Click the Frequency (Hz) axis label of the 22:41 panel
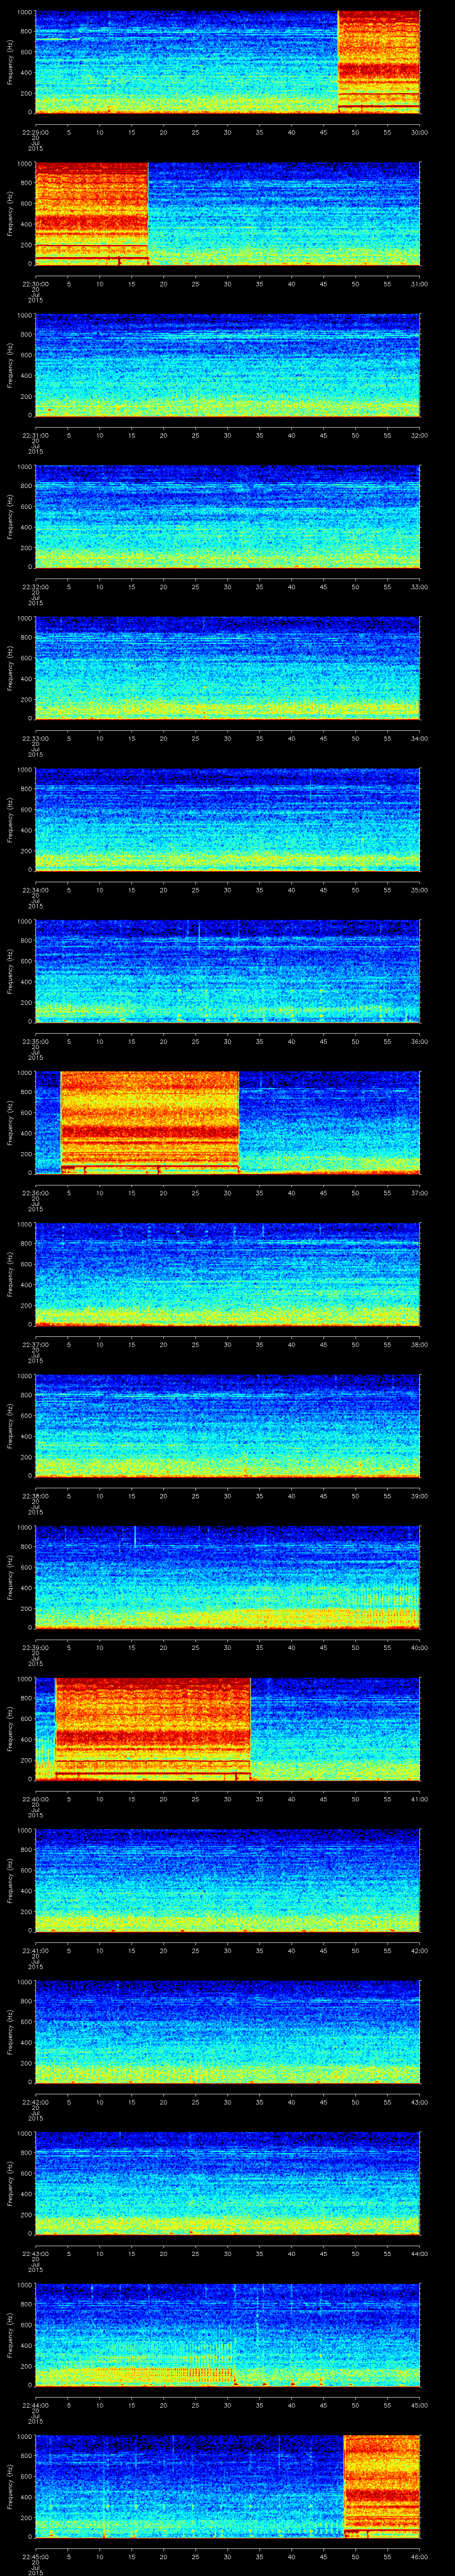 [10, 1880]
